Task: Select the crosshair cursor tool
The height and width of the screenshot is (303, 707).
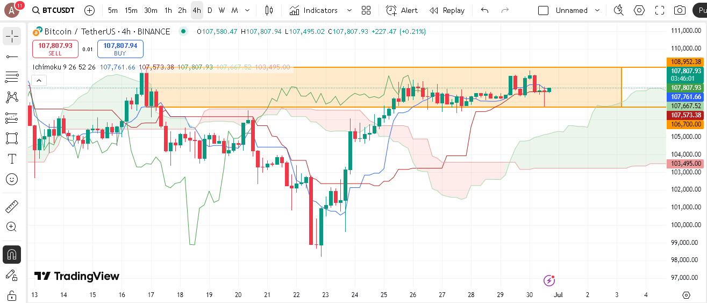Action: [12, 36]
